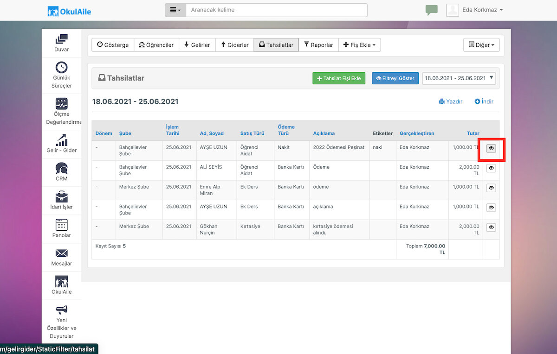The height and width of the screenshot is (354, 557).
Task: Sort table by İşlem Tarihi column
Action: click(x=173, y=130)
